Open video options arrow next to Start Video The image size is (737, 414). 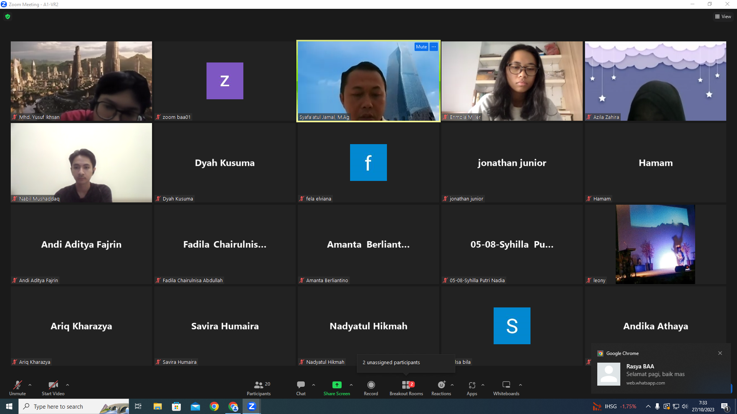[x=68, y=385]
